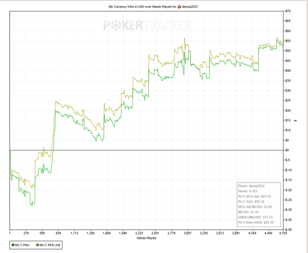The width and height of the screenshot is (308, 253).
Task: Click the $0 y-axis label
Action: tap(287, 150)
